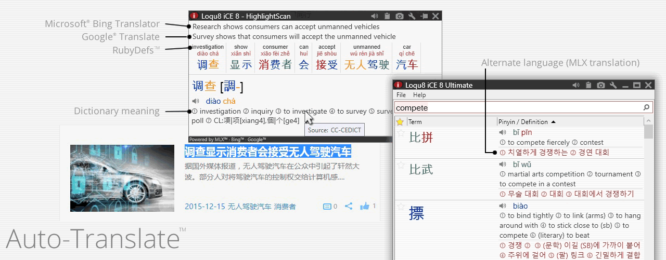Select the 摽 term in results

click(x=416, y=213)
